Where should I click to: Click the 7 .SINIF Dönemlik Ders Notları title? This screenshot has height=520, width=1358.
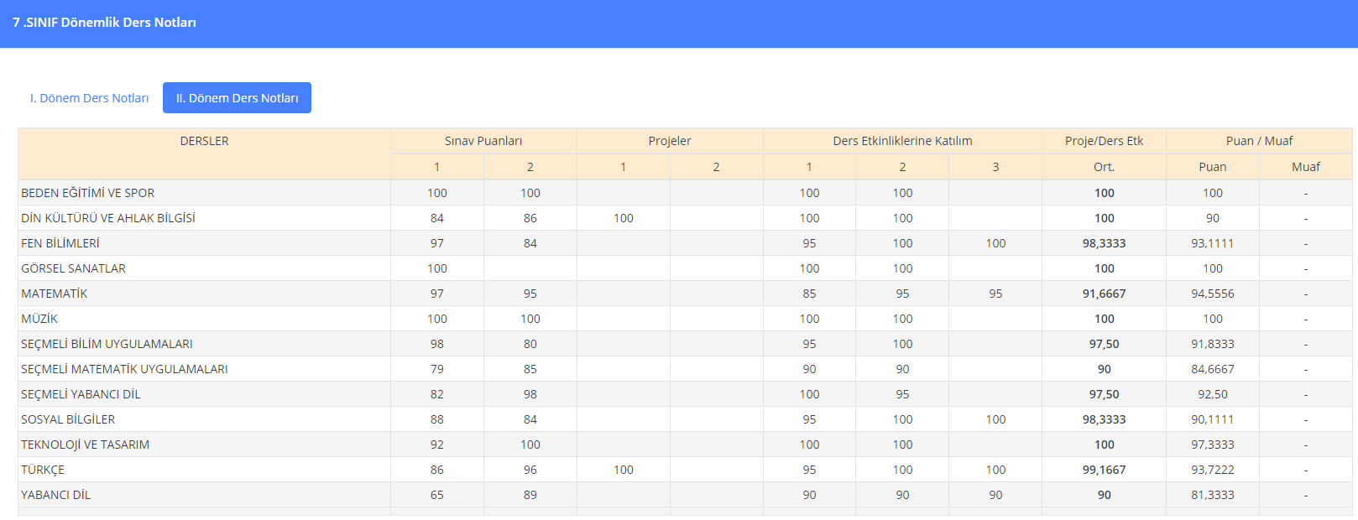pos(104,23)
